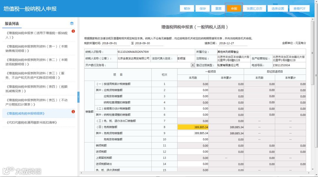The height and width of the screenshot is (177, 318).
Task: Click row 5 按简易办法计税销售额 本月数 cell
Action: point(193,109)
